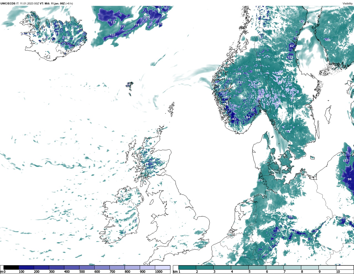Image resolution: width=354 pixels, height=274 pixels.
Task: Click the '373' value on the Danish coast
Action: (260, 181)
